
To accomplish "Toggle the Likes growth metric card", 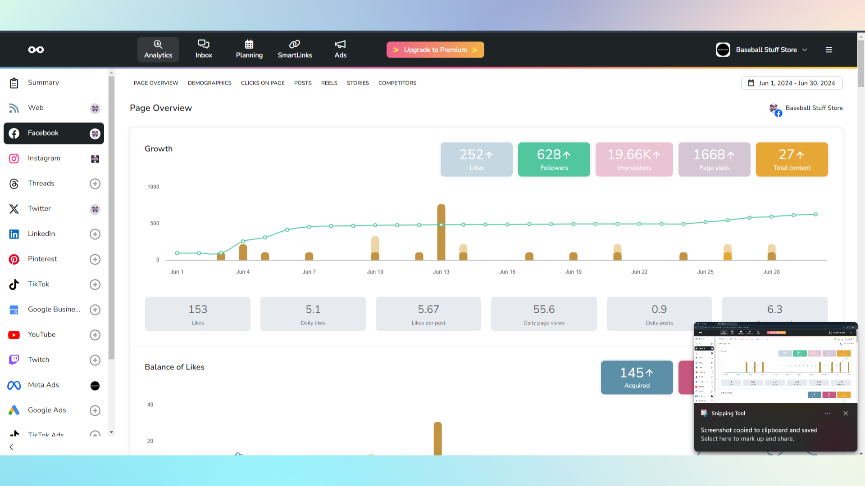I will coord(477,159).
